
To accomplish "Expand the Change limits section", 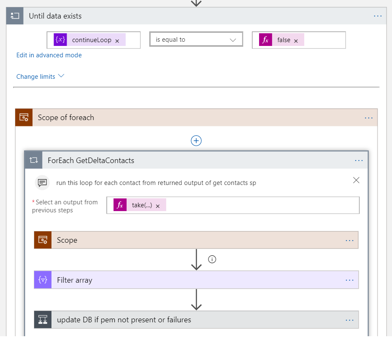I will [x=40, y=76].
